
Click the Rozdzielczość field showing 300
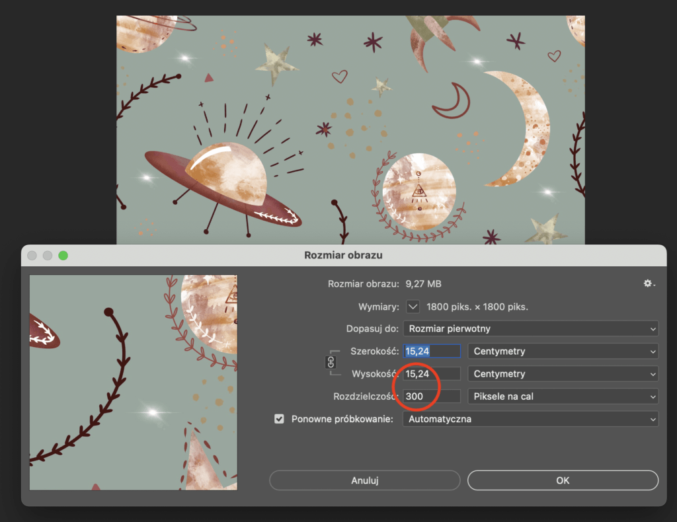[432, 396]
